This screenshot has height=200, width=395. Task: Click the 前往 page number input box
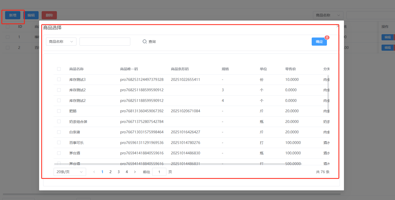click(x=159, y=172)
